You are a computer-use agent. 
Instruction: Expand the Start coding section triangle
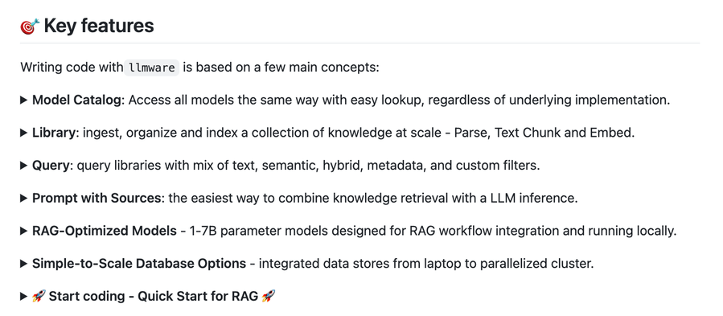click(24, 296)
